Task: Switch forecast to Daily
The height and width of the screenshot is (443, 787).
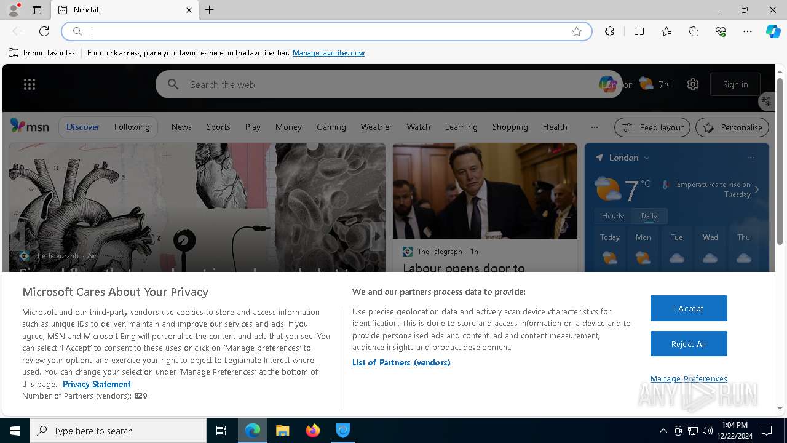Action: 649,216
